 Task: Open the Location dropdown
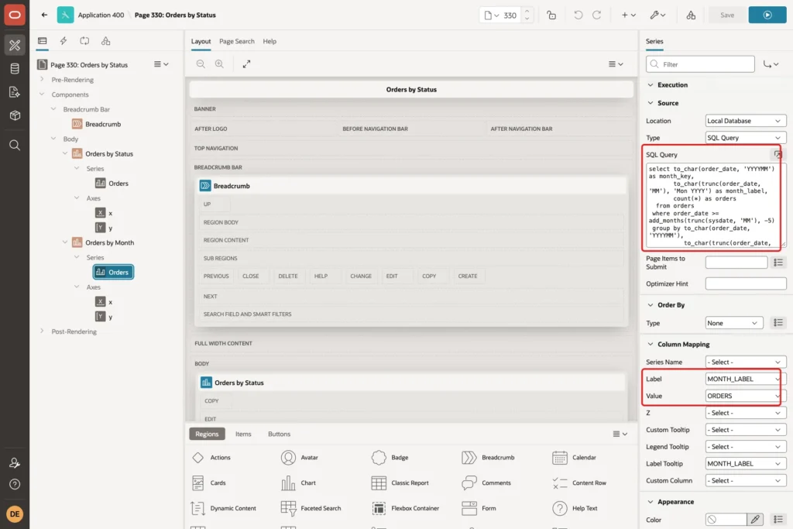point(746,121)
